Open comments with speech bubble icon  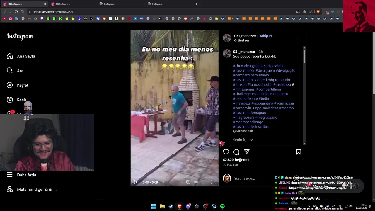click(x=236, y=152)
